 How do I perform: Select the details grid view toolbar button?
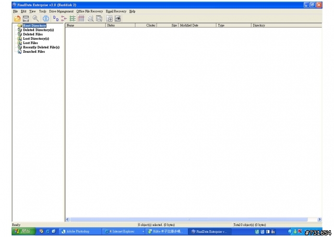(x=81, y=19)
